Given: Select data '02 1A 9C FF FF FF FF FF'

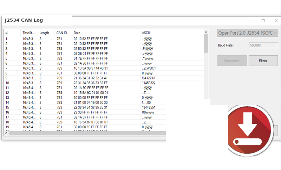Looking at the screenshot, I should click(x=91, y=88).
